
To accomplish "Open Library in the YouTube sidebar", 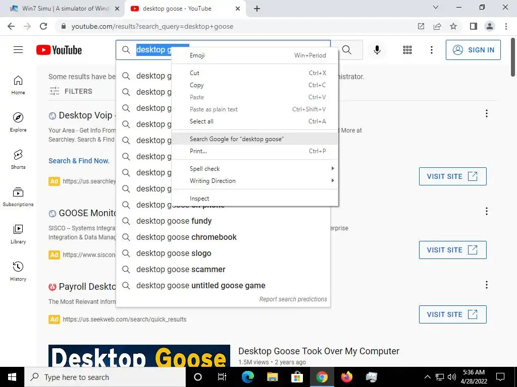I will [18, 234].
